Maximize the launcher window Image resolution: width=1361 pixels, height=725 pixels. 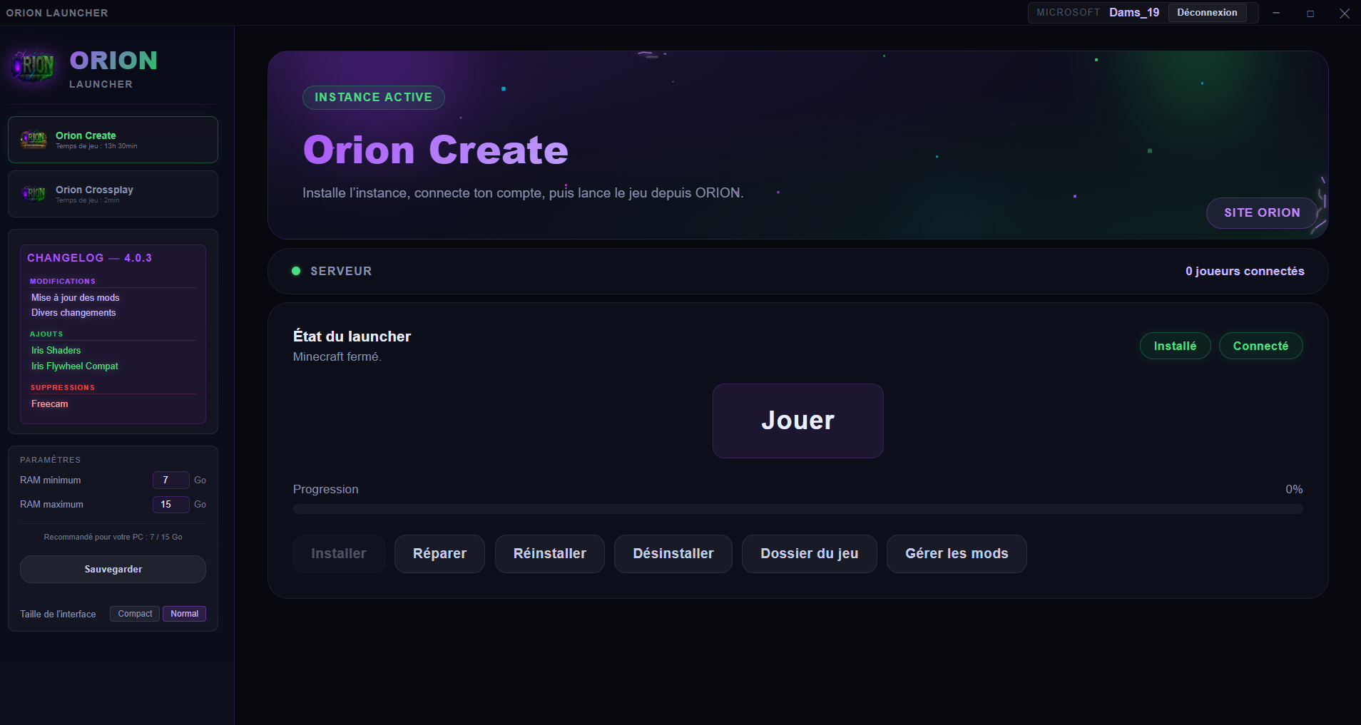pos(1310,13)
